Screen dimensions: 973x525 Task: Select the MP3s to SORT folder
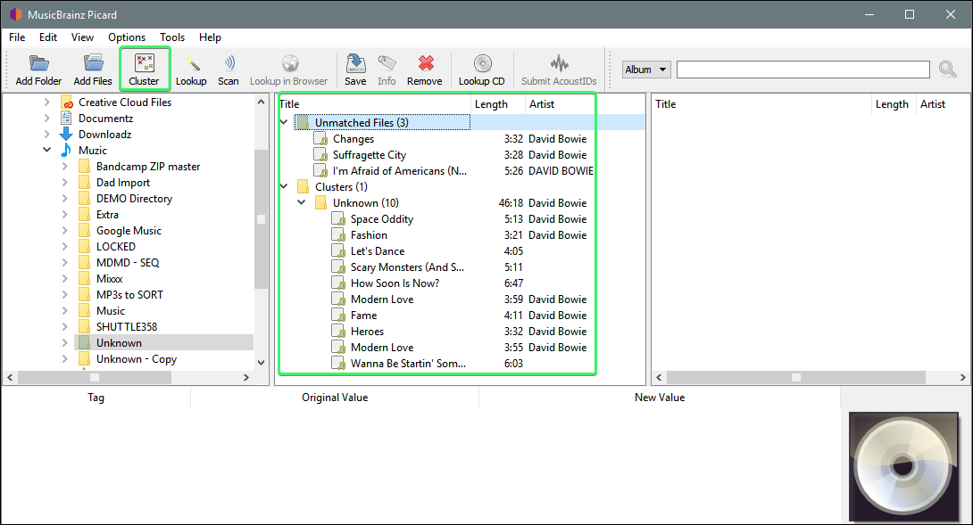coord(129,295)
